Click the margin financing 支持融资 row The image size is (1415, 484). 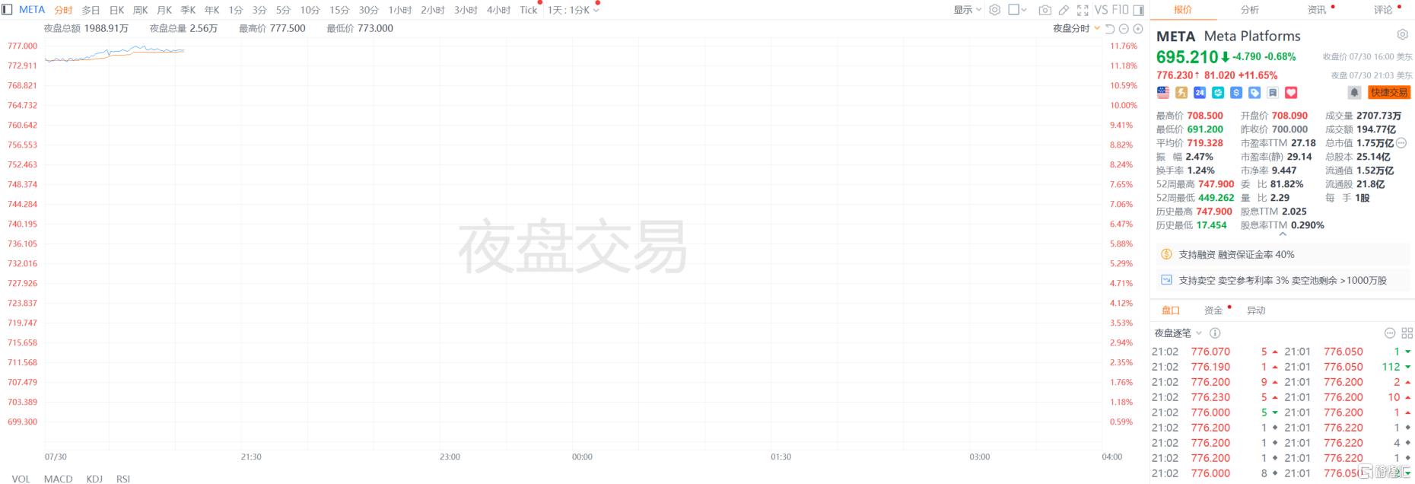pyautogui.click(x=1282, y=255)
